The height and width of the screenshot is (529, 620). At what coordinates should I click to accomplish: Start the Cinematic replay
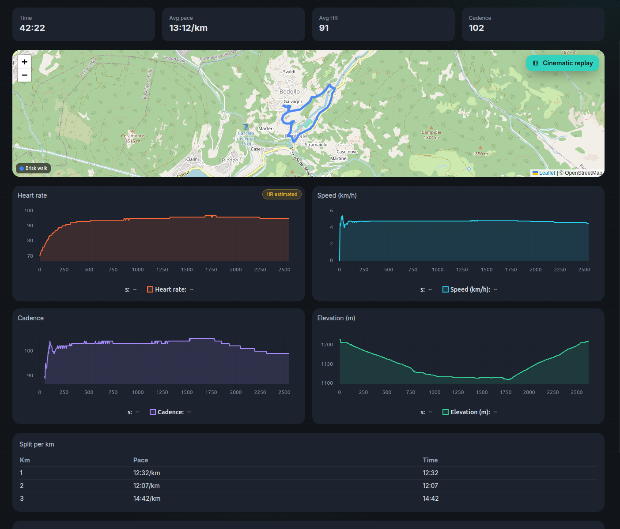point(563,63)
